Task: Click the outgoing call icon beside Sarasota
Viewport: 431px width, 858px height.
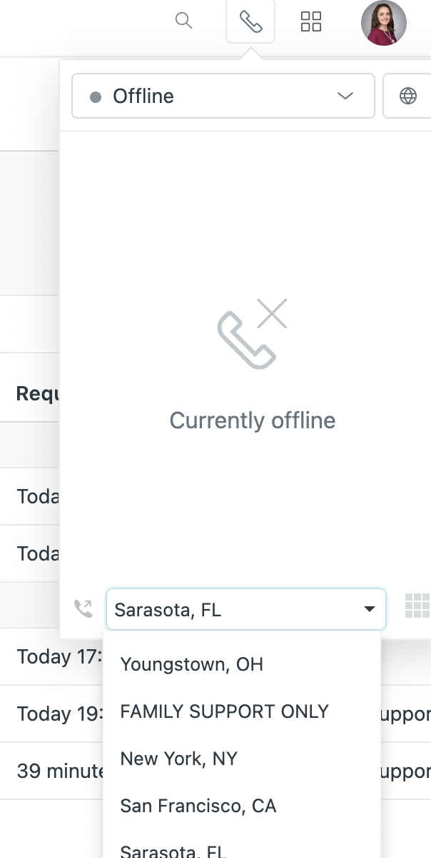Action: tap(83, 608)
